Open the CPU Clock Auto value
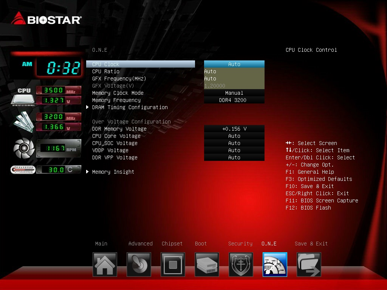The image size is (387, 290). click(x=234, y=64)
